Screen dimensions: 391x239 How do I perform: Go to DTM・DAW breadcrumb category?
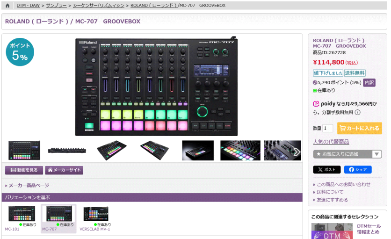28,6
